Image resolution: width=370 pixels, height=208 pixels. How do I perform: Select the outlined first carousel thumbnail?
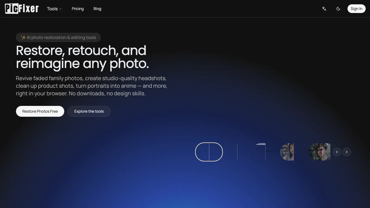click(209, 152)
